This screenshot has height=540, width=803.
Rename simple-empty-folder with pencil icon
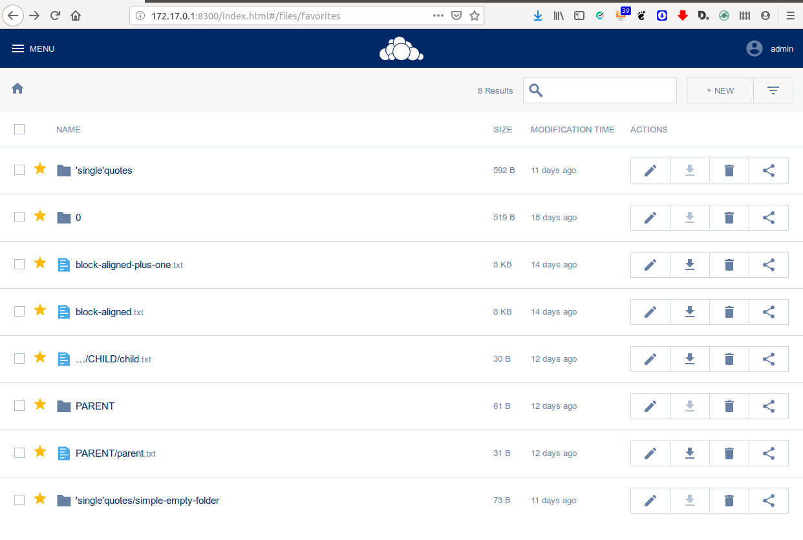click(x=650, y=501)
